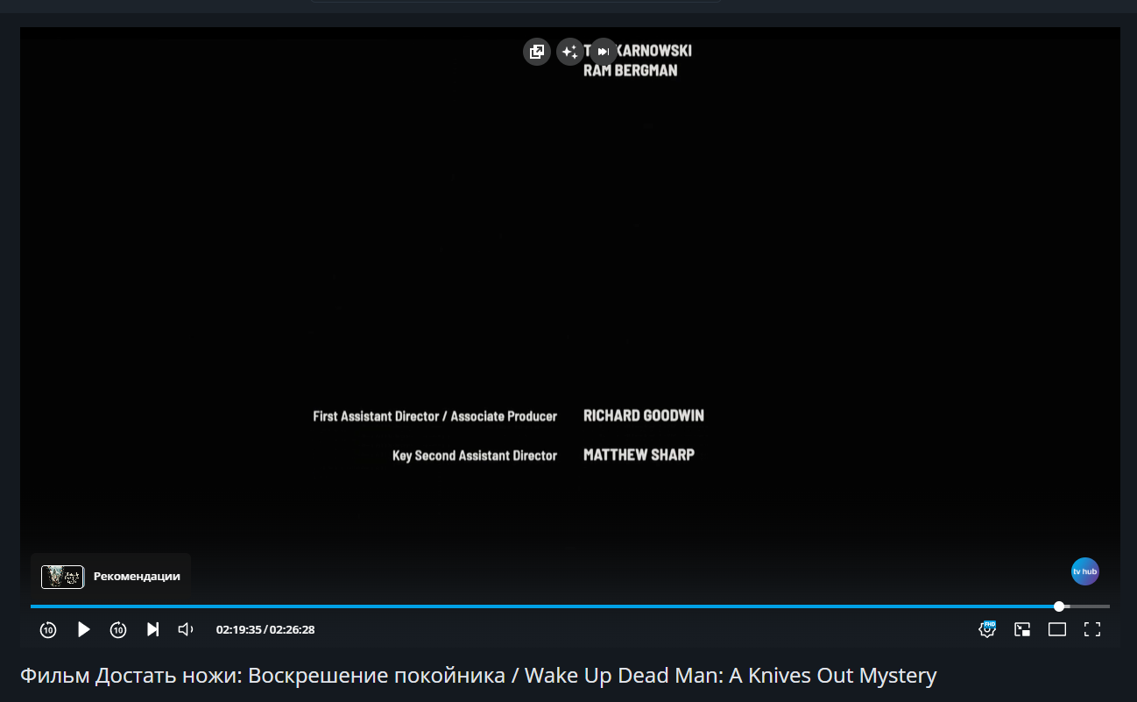The height and width of the screenshot is (702, 1137).
Task: Open the Рекомендации panel
Action: (111, 577)
